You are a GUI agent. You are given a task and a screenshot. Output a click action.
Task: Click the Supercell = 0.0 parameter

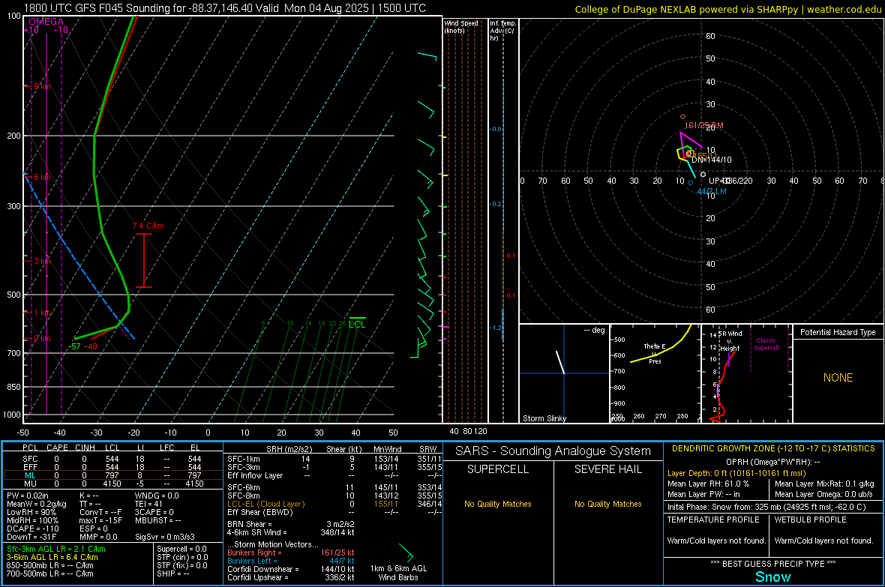click(x=181, y=550)
